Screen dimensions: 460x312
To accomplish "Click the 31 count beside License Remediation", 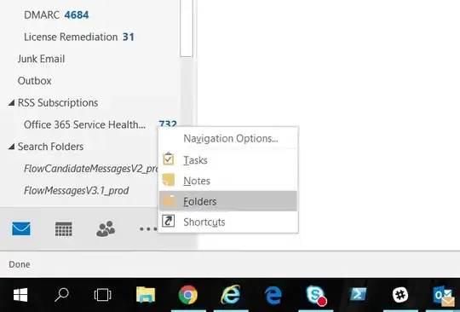I will click(129, 37).
